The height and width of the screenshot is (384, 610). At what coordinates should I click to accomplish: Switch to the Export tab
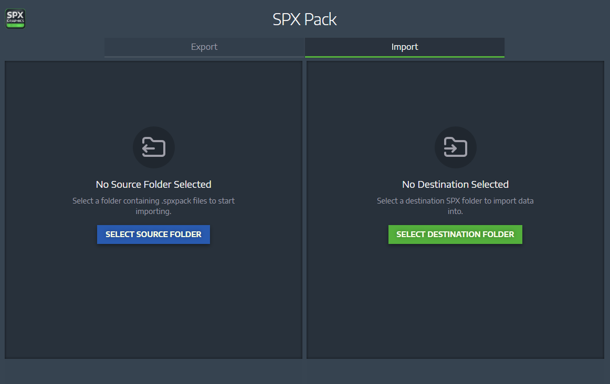point(204,47)
